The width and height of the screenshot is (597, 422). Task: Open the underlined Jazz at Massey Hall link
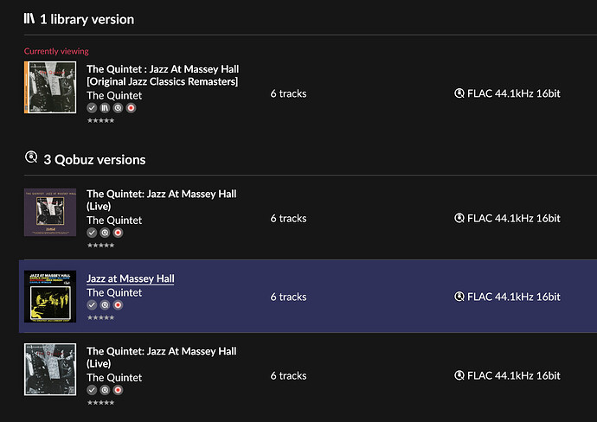coord(130,278)
